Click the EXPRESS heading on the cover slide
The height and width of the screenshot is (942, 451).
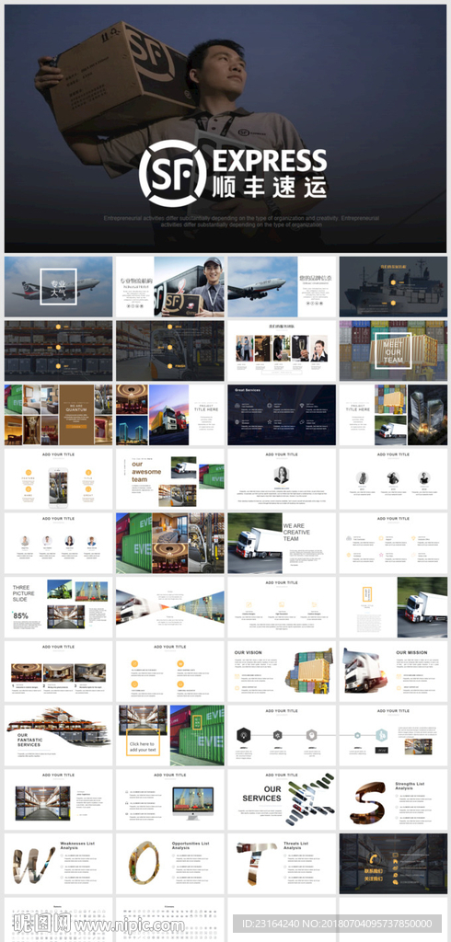(270, 162)
